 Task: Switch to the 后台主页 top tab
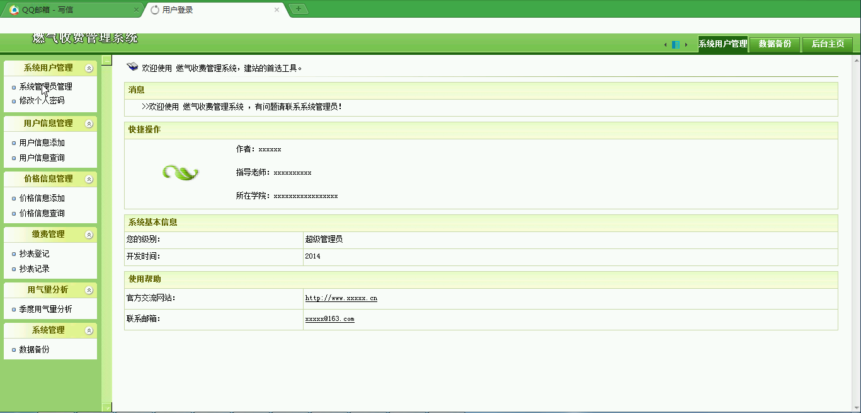click(x=828, y=44)
